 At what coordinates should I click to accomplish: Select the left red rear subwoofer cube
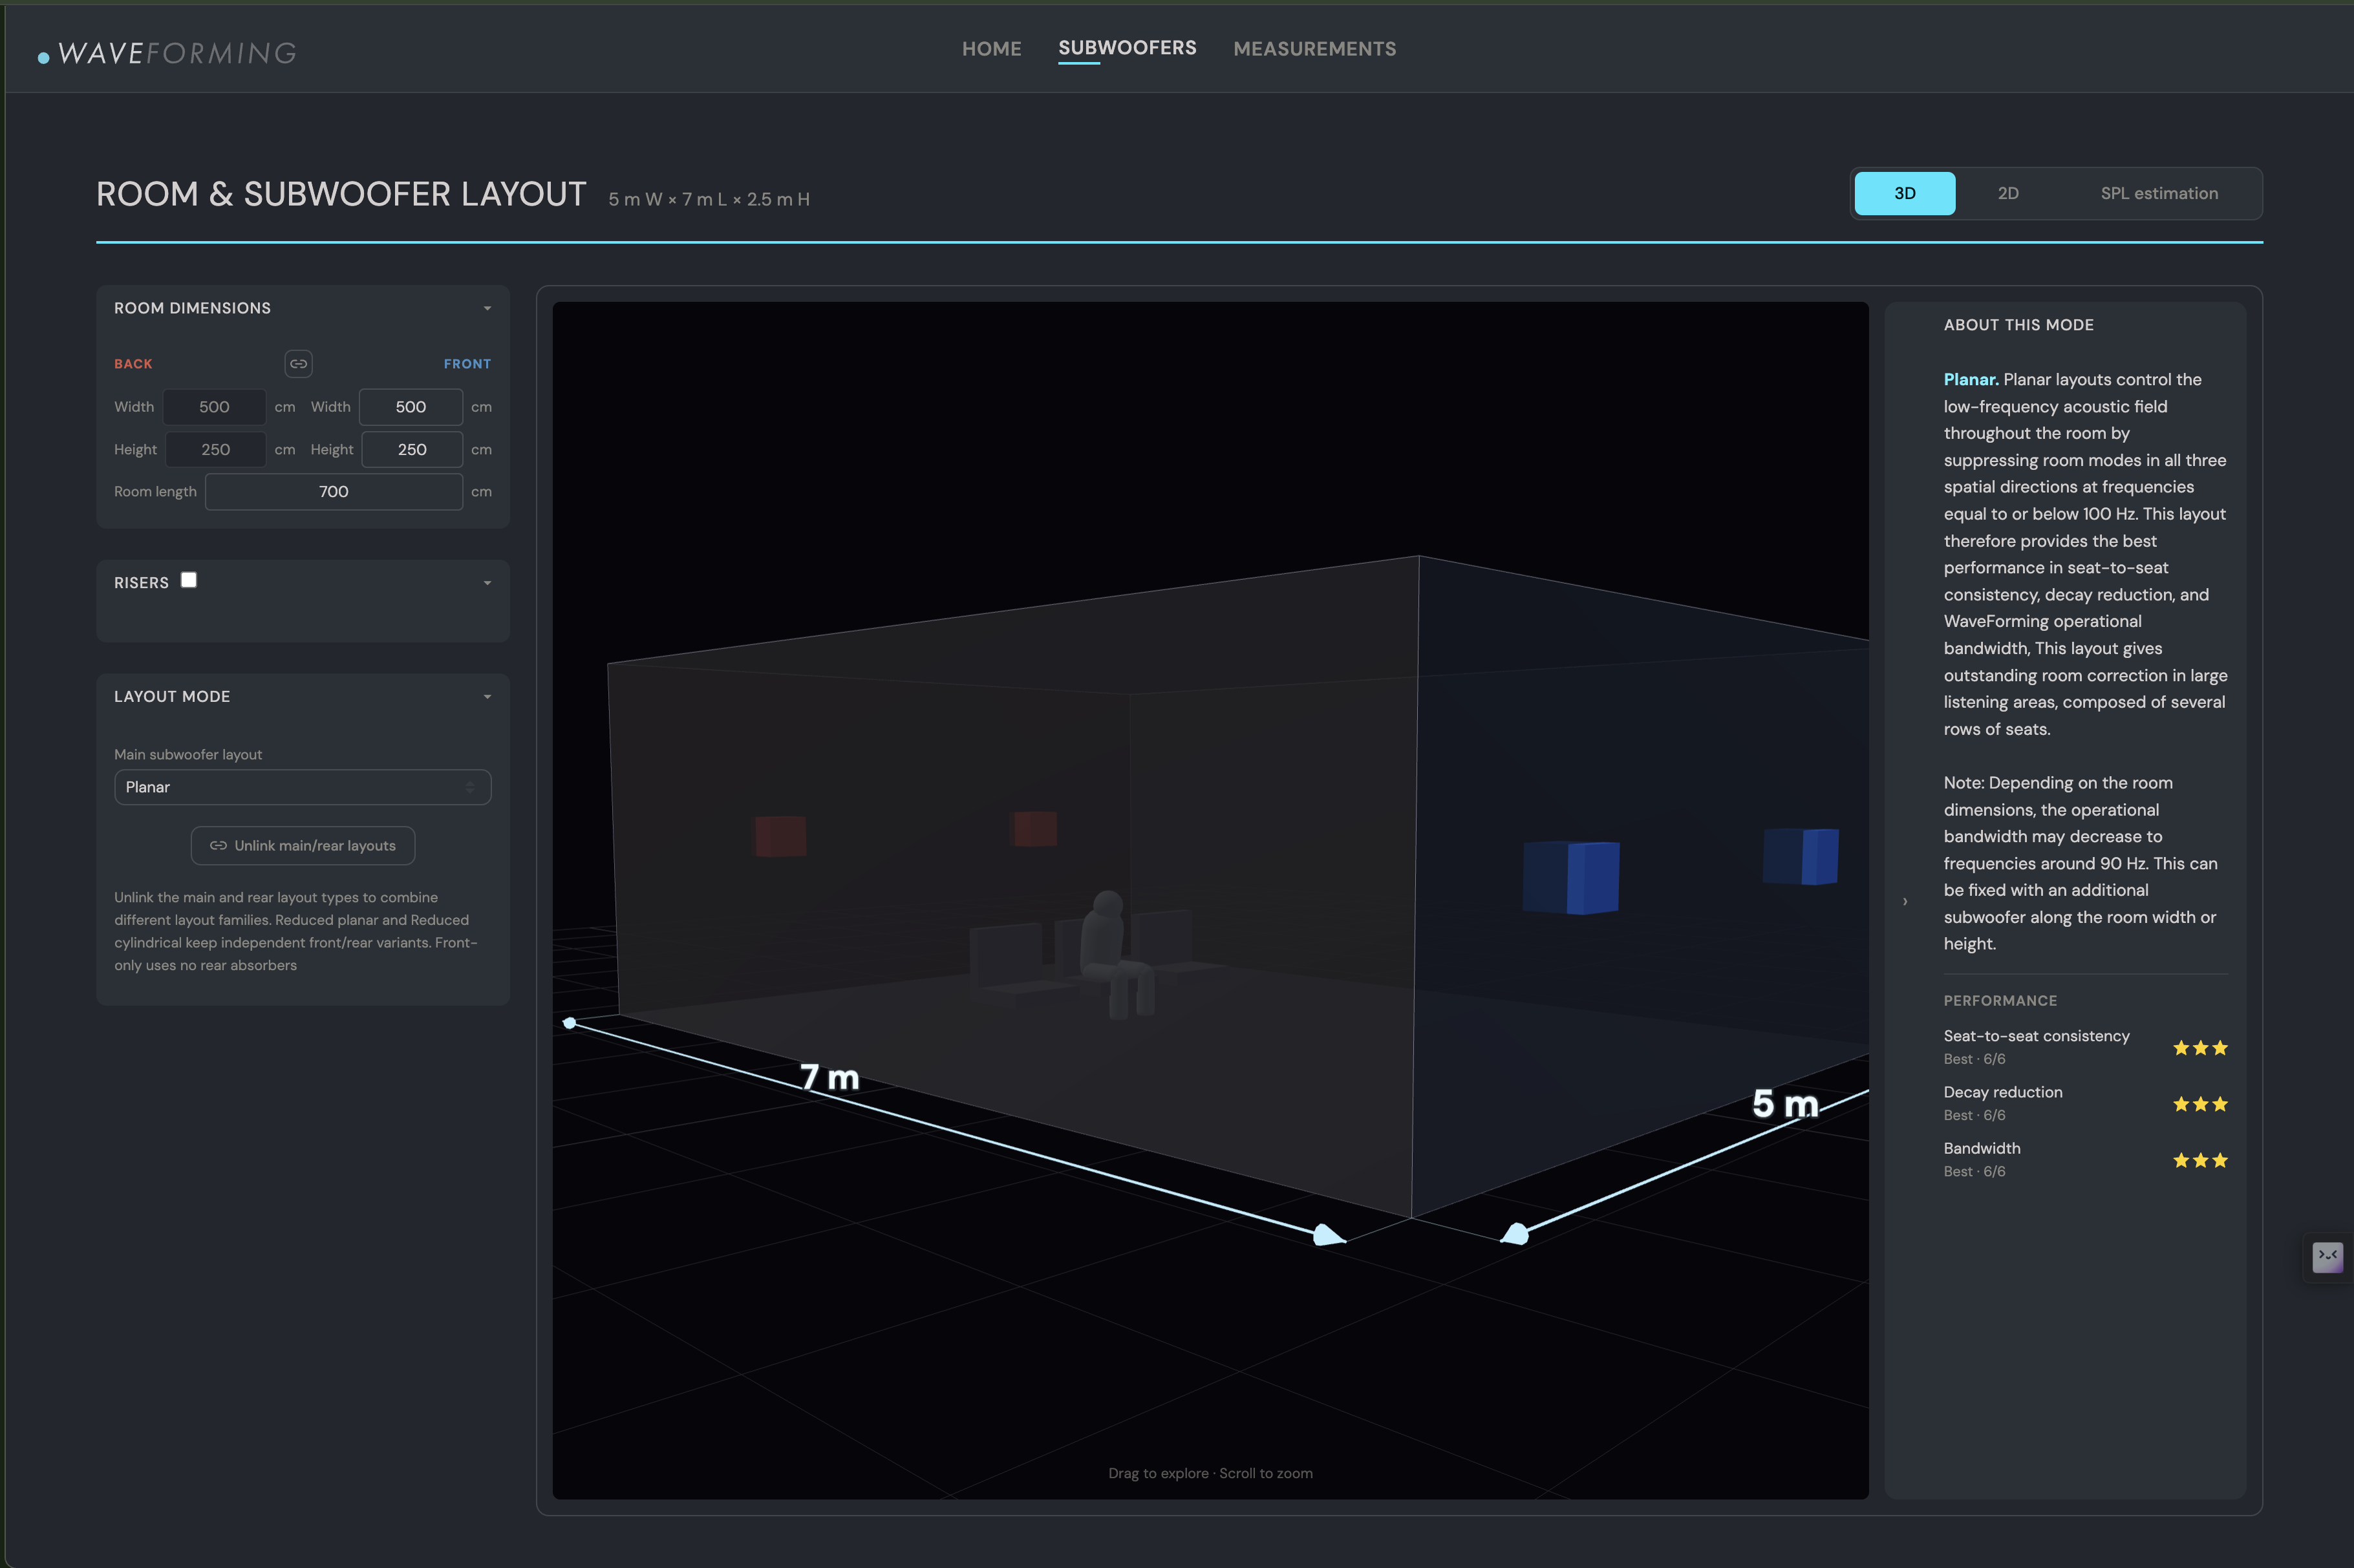pos(780,836)
